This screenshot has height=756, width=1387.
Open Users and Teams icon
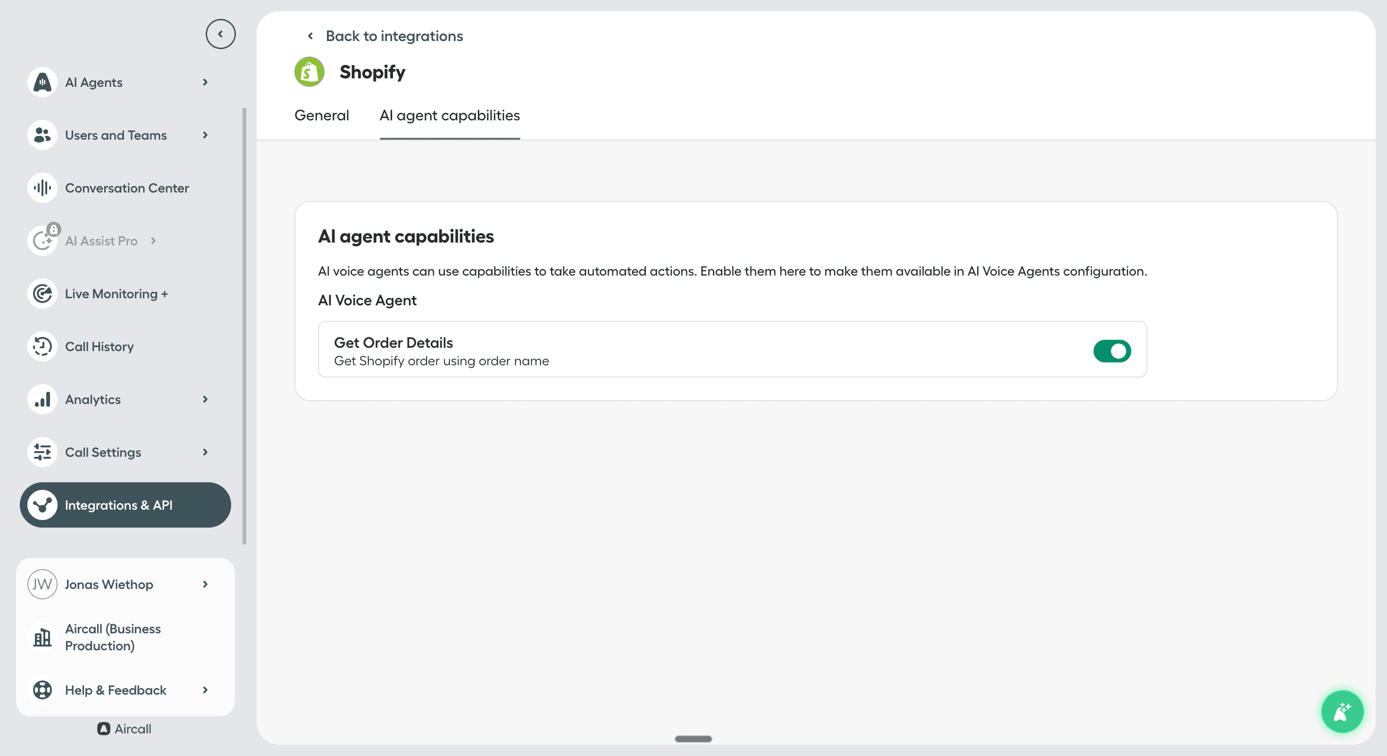42,135
